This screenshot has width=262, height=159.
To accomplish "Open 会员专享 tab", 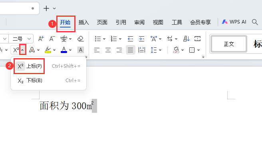I will coord(200,22).
